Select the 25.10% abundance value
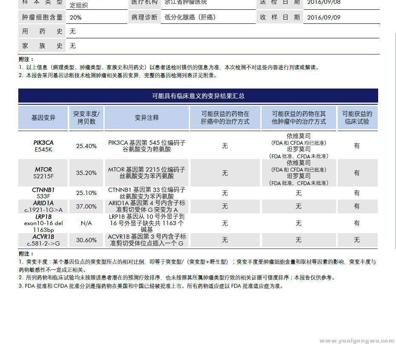The image size is (396, 346). (86, 193)
